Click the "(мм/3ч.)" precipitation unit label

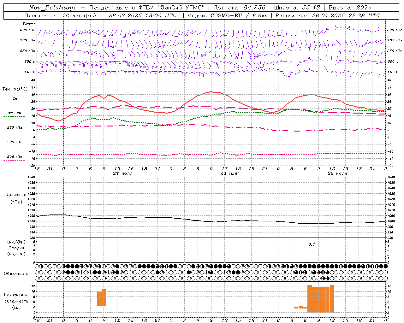16,242
